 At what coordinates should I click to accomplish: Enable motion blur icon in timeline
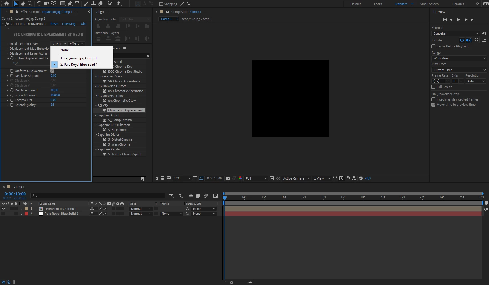pyautogui.click(x=206, y=196)
